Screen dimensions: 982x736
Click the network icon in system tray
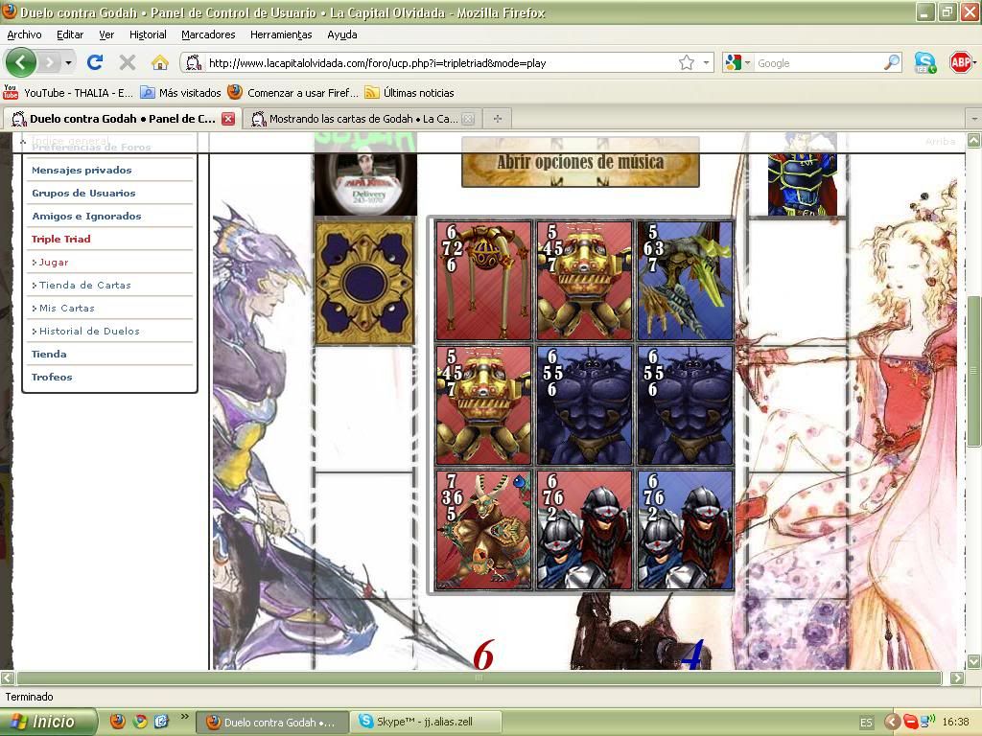pos(927,722)
